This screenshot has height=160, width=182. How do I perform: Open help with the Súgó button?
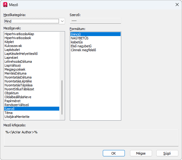[x=167, y=153]
